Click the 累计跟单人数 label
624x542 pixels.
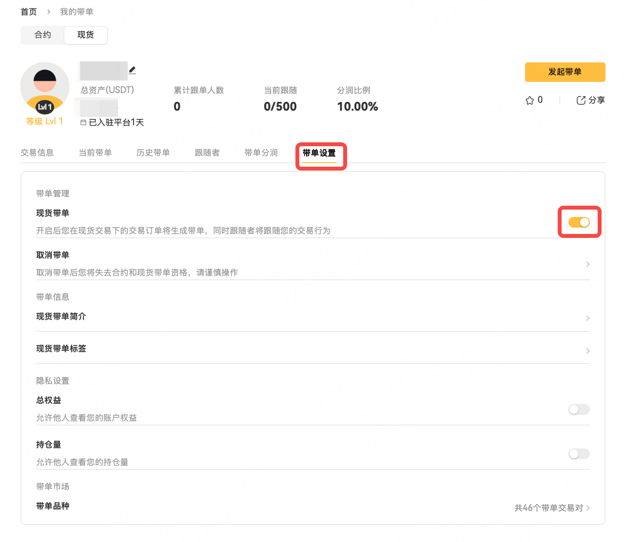199,91
